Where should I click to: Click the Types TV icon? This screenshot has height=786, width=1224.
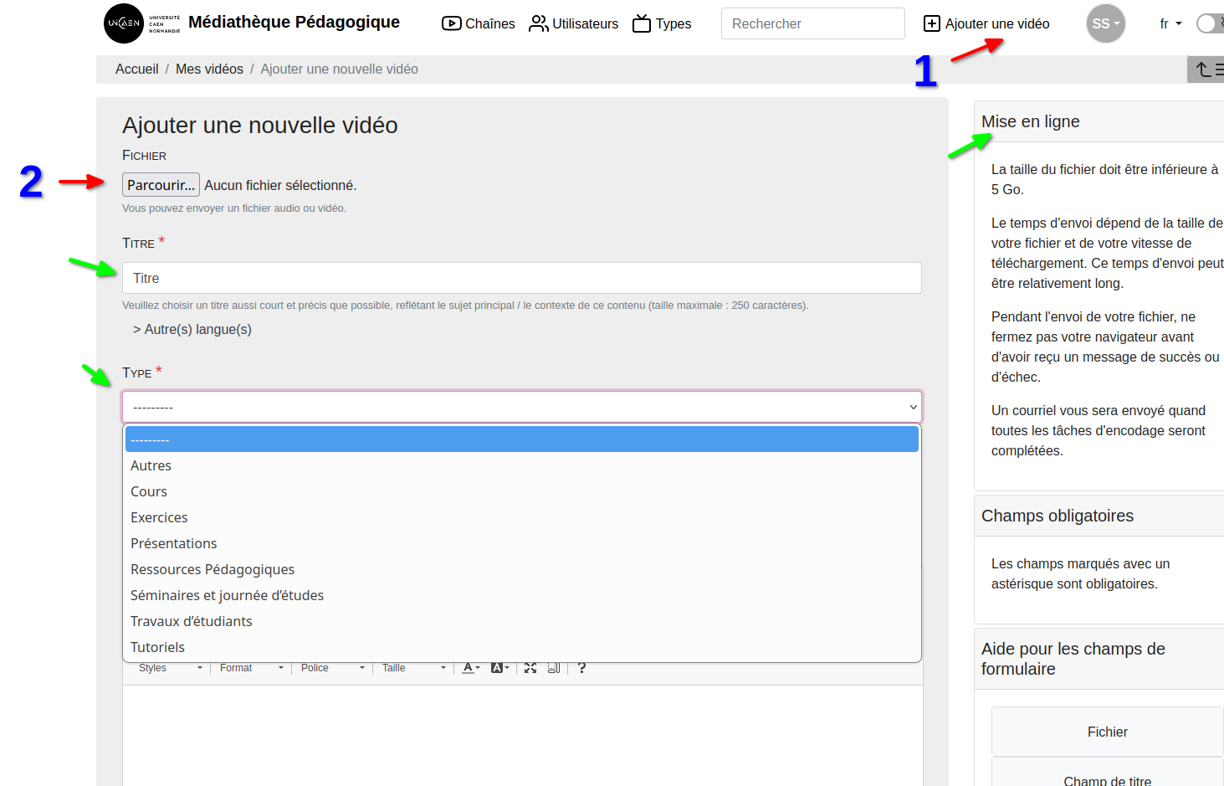(642, 23)
